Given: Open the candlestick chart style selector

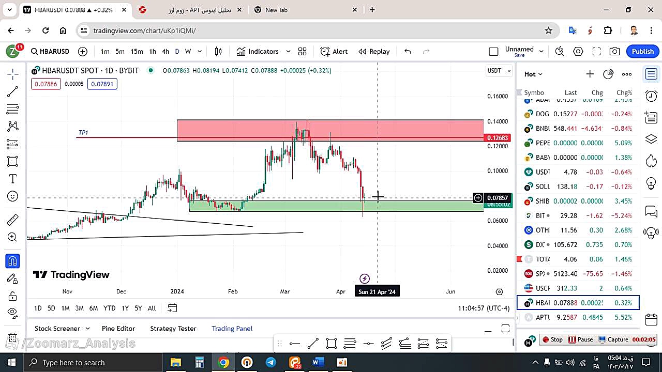Looking at the screenshot, I should (218, 51).
